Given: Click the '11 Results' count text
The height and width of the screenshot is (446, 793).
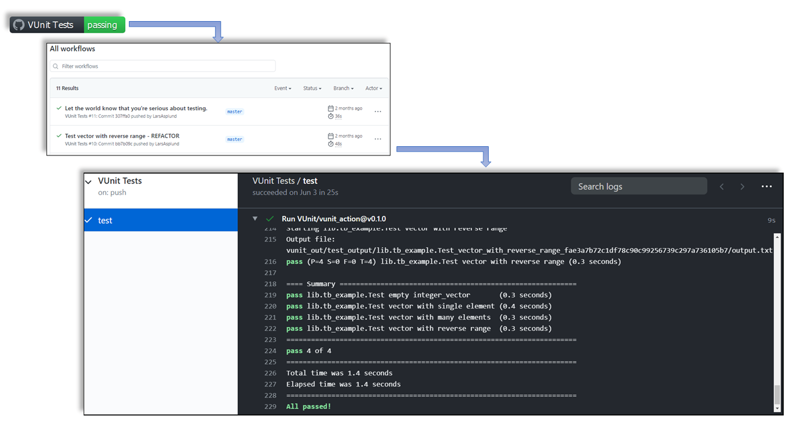Looking at the screenshot, I should tap(68, 89).
